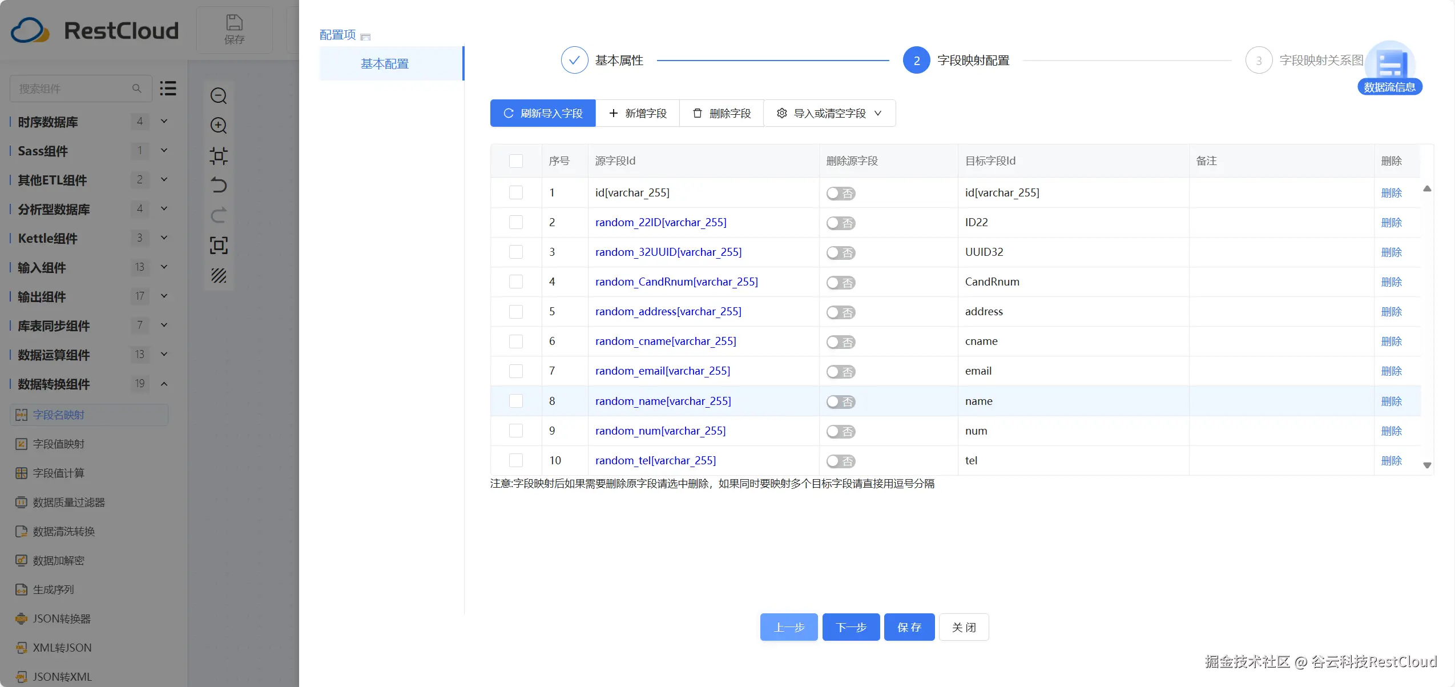Toggle 删除源字段 switch for random_CandRnum
The image size is (1455, 687).
click(x=841, y=282)
